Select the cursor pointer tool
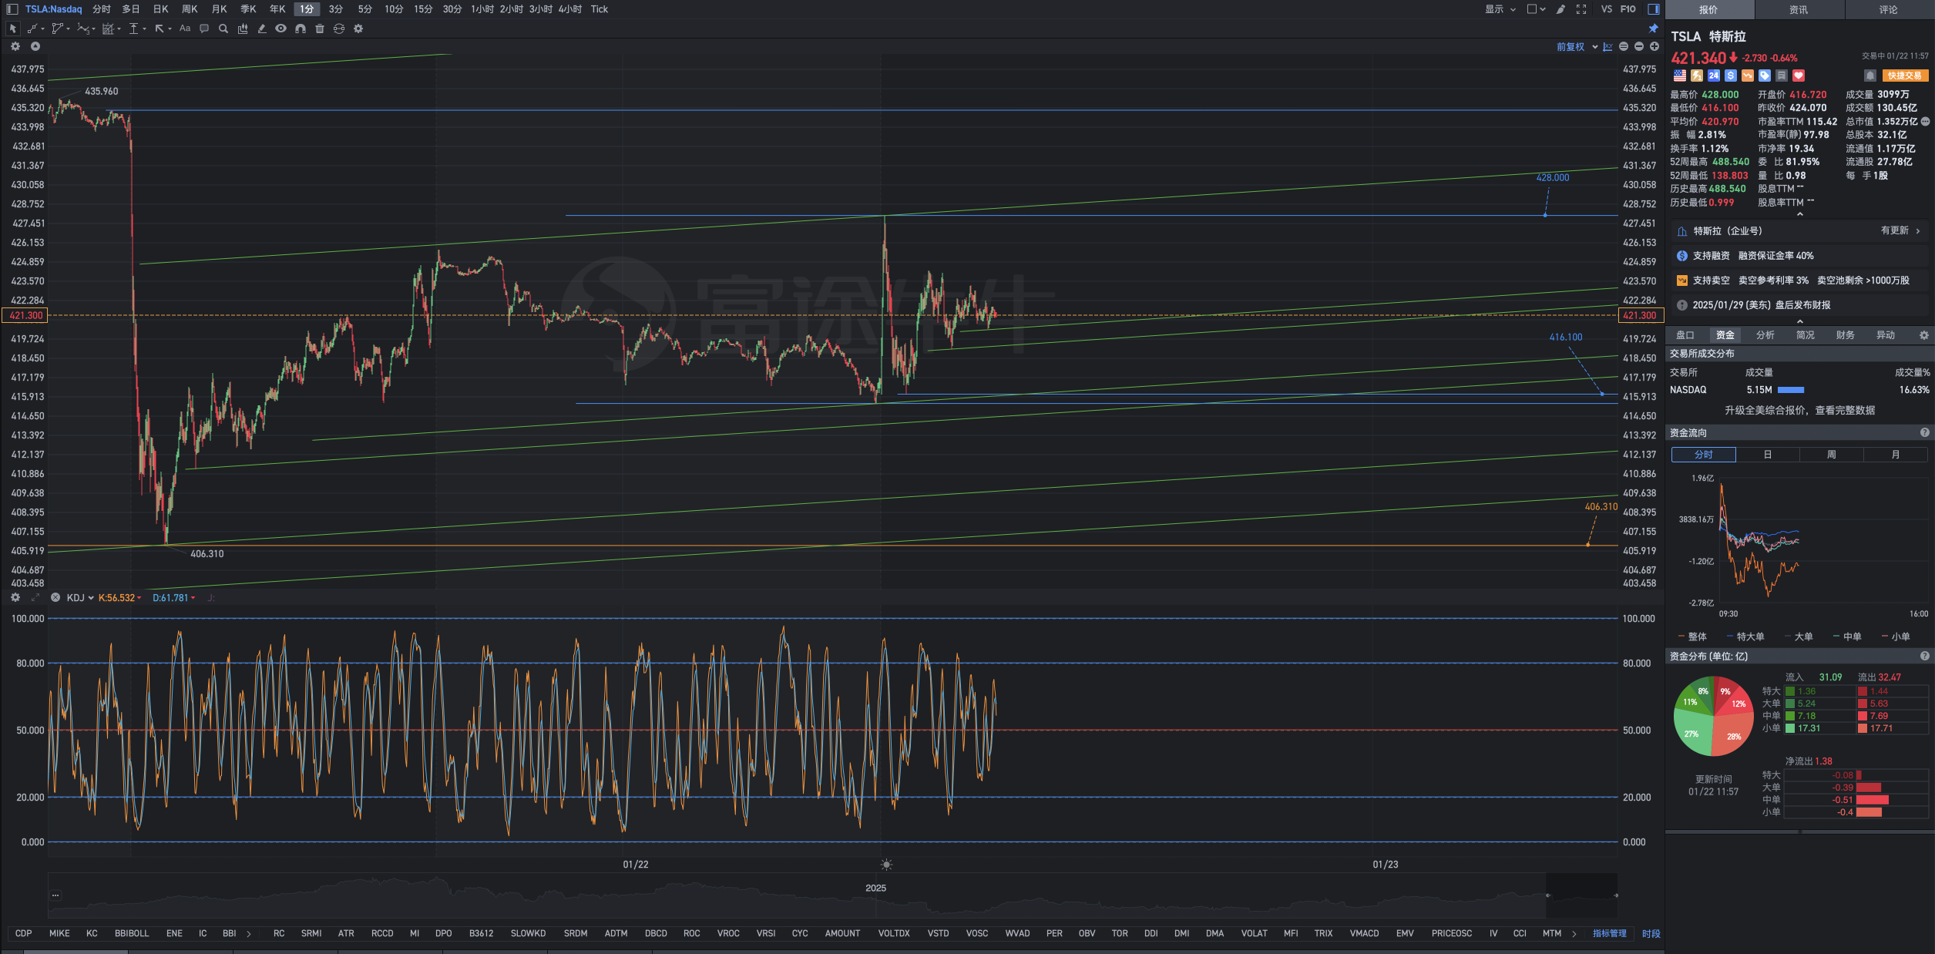 coord(12,29)
